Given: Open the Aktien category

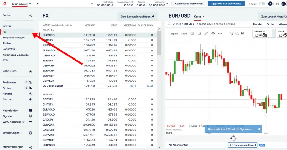Looking at the screenshot, I should tap(6, 43).
